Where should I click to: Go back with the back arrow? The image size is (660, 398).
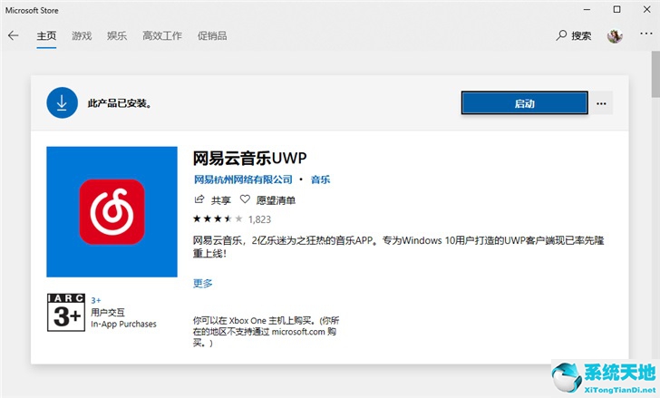[x=13, y=35]
